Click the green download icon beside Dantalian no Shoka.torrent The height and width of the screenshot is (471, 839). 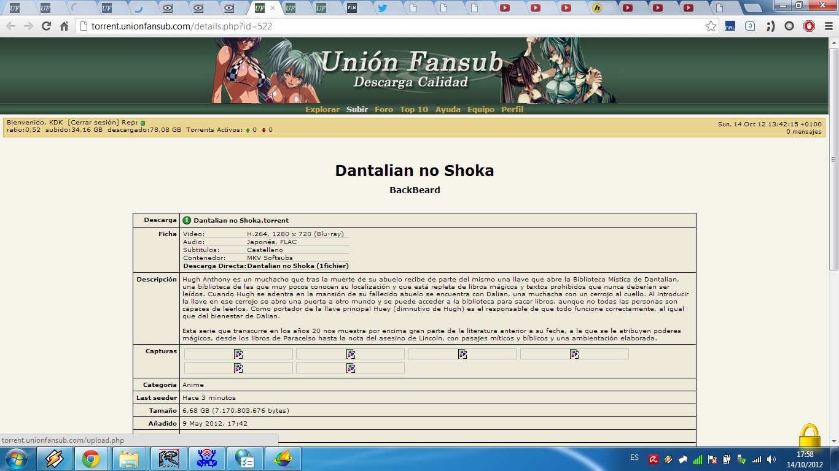(x=187, y=220)
